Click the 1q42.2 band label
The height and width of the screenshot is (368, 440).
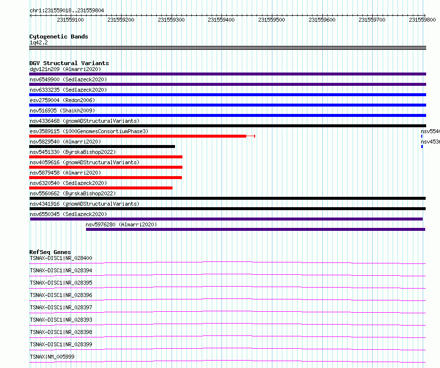pyautogui.click(x=39, y=42)
